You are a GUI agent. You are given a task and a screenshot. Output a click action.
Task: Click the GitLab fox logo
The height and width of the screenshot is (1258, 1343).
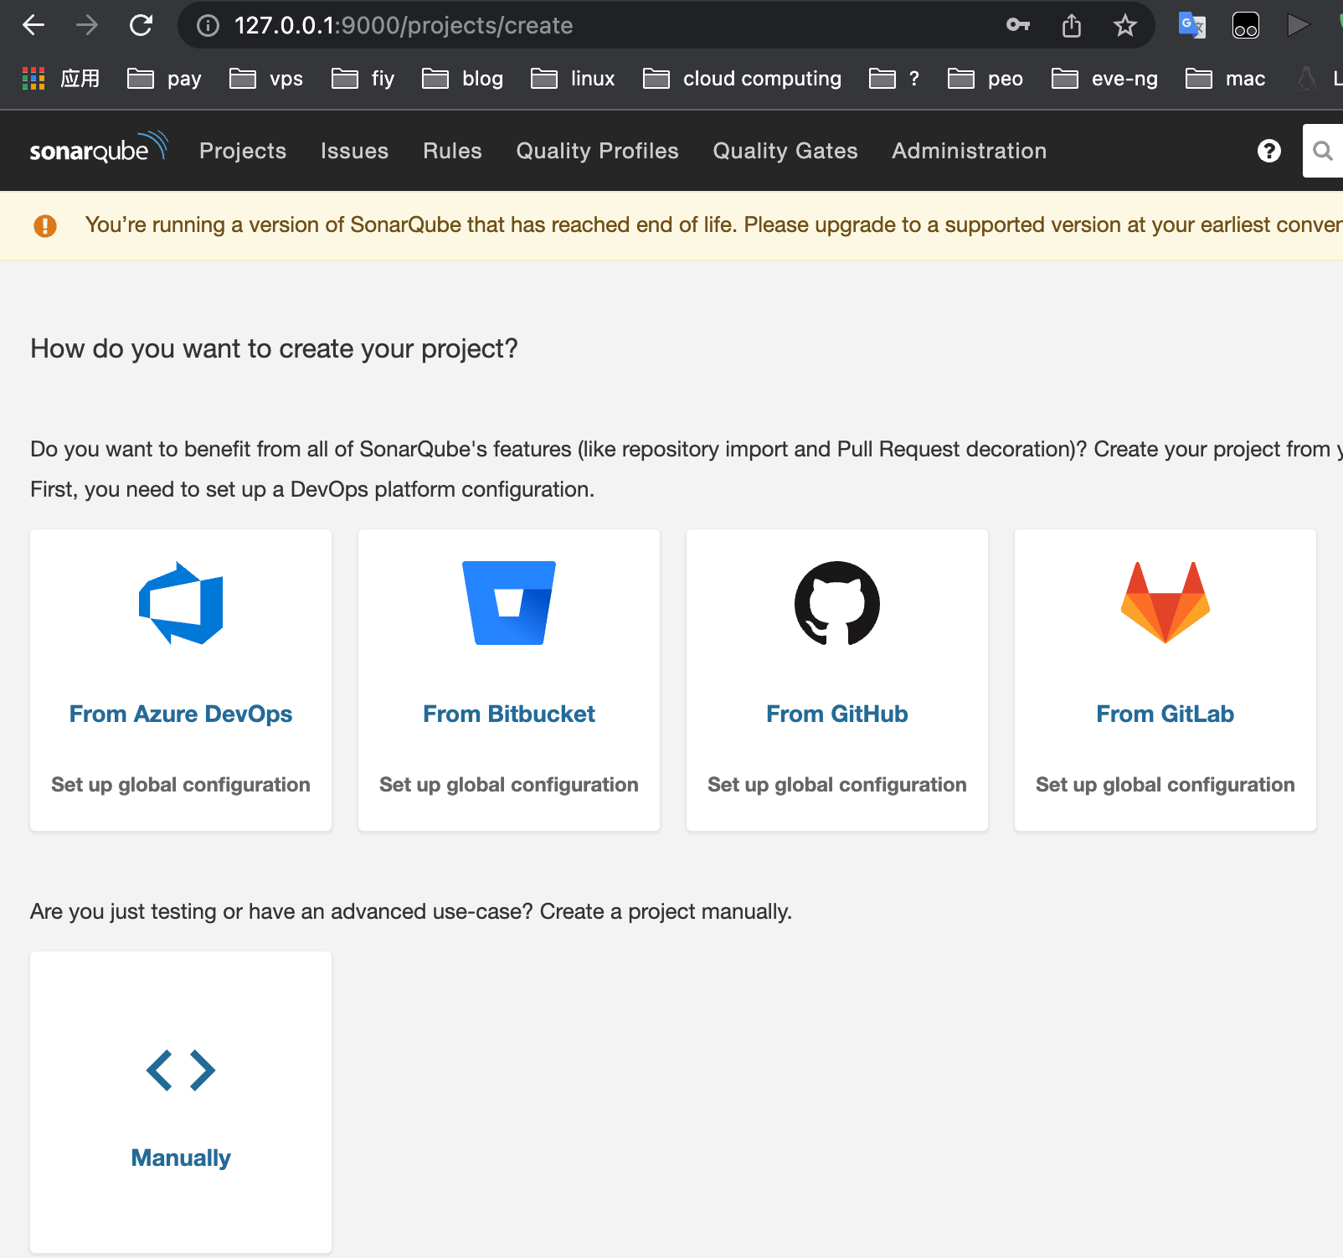1165,602
